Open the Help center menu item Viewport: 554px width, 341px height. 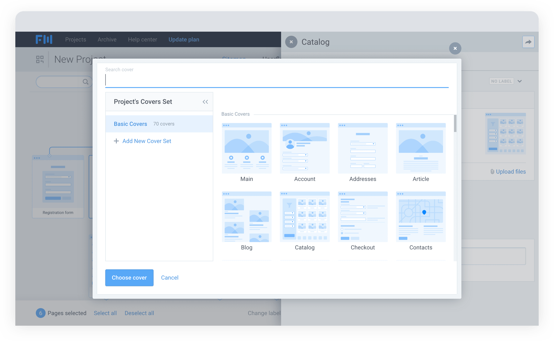tap(142, 39)
